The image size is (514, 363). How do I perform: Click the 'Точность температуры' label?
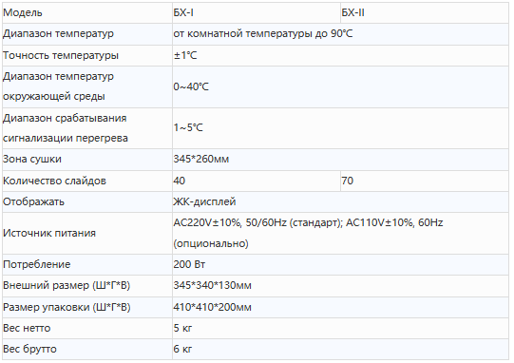(x=61, y=55)
